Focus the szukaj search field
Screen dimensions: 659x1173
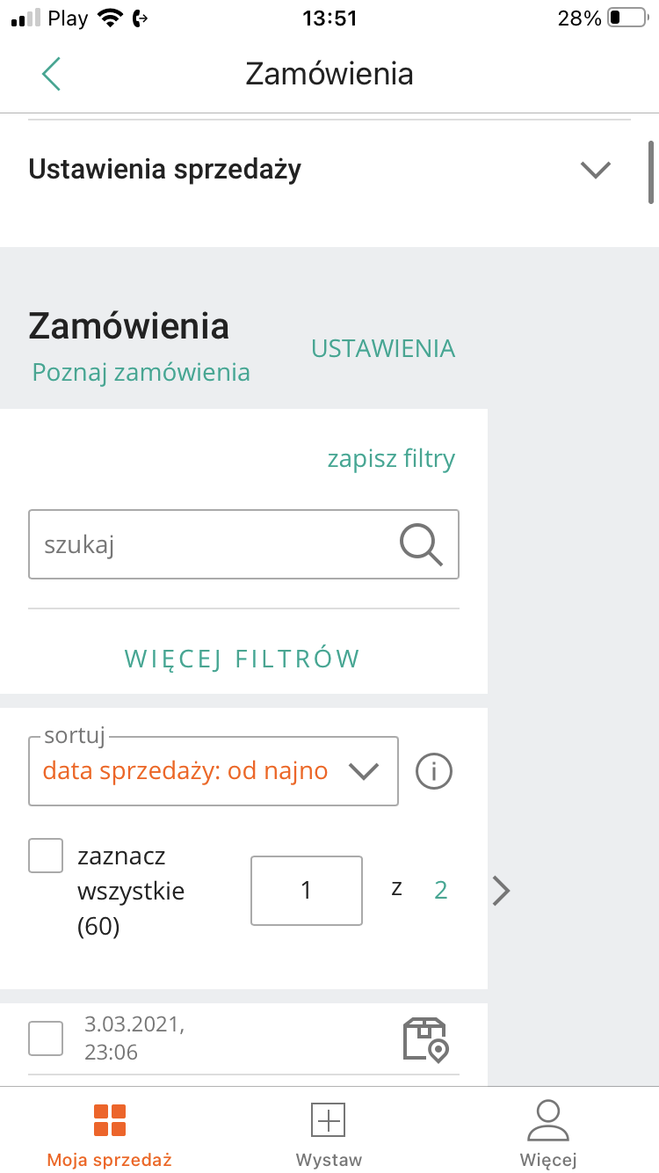(211, 545)
